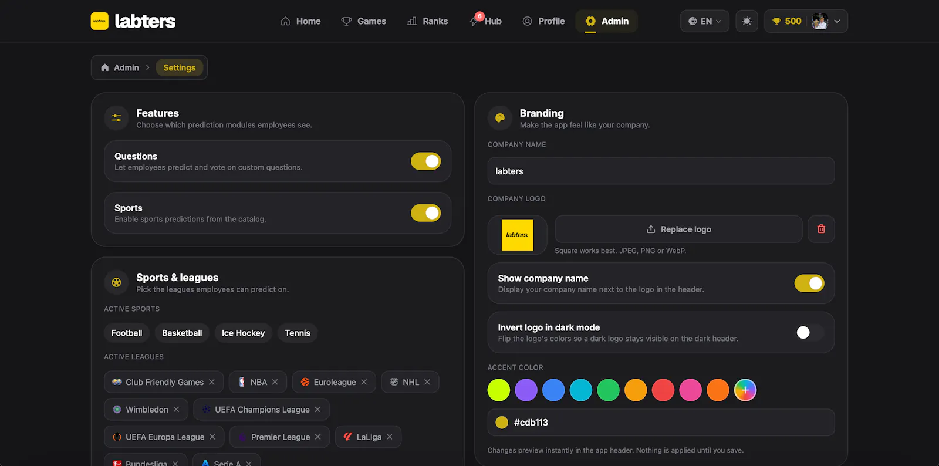
Task: Click the company name input field
Action: [661, 171]
